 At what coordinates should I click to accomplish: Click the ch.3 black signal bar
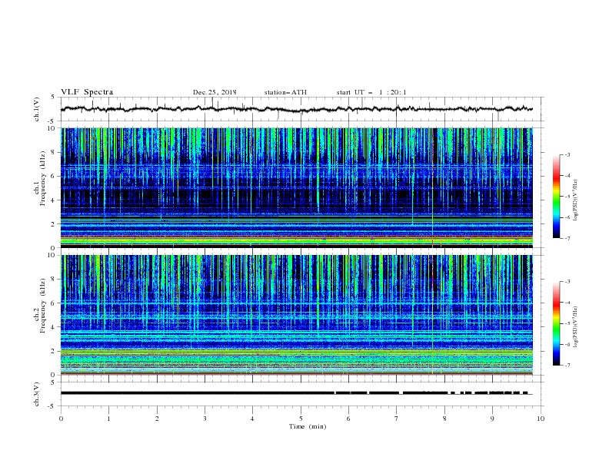pyautogui.click(x=296, y=393)
